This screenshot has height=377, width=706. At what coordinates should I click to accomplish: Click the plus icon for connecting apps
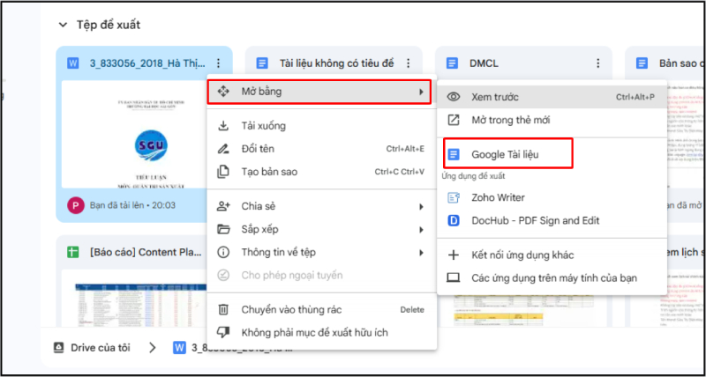click(454, 255)
